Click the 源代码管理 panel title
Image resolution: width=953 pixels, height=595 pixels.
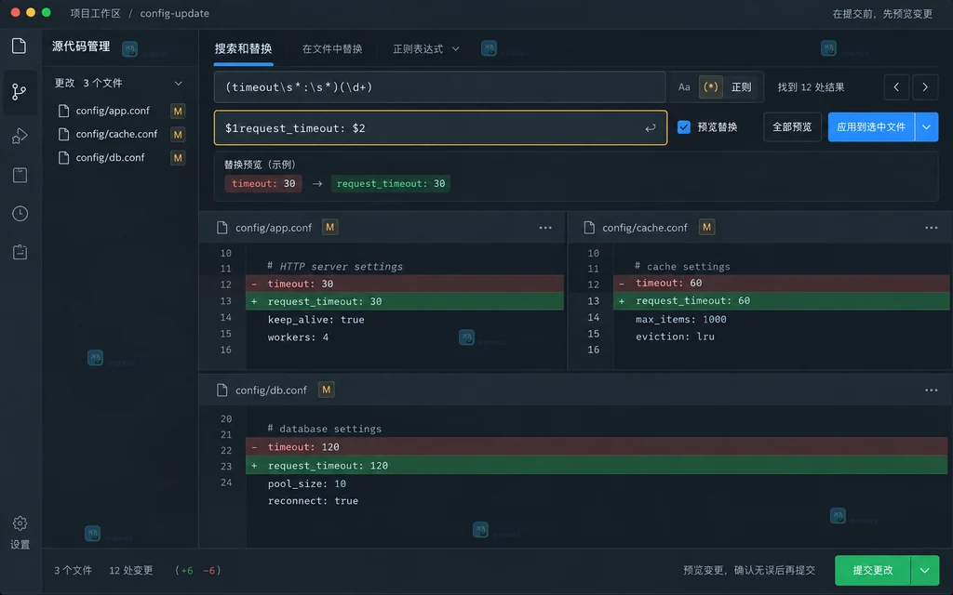pyautogui.click(x=81, y=46)
